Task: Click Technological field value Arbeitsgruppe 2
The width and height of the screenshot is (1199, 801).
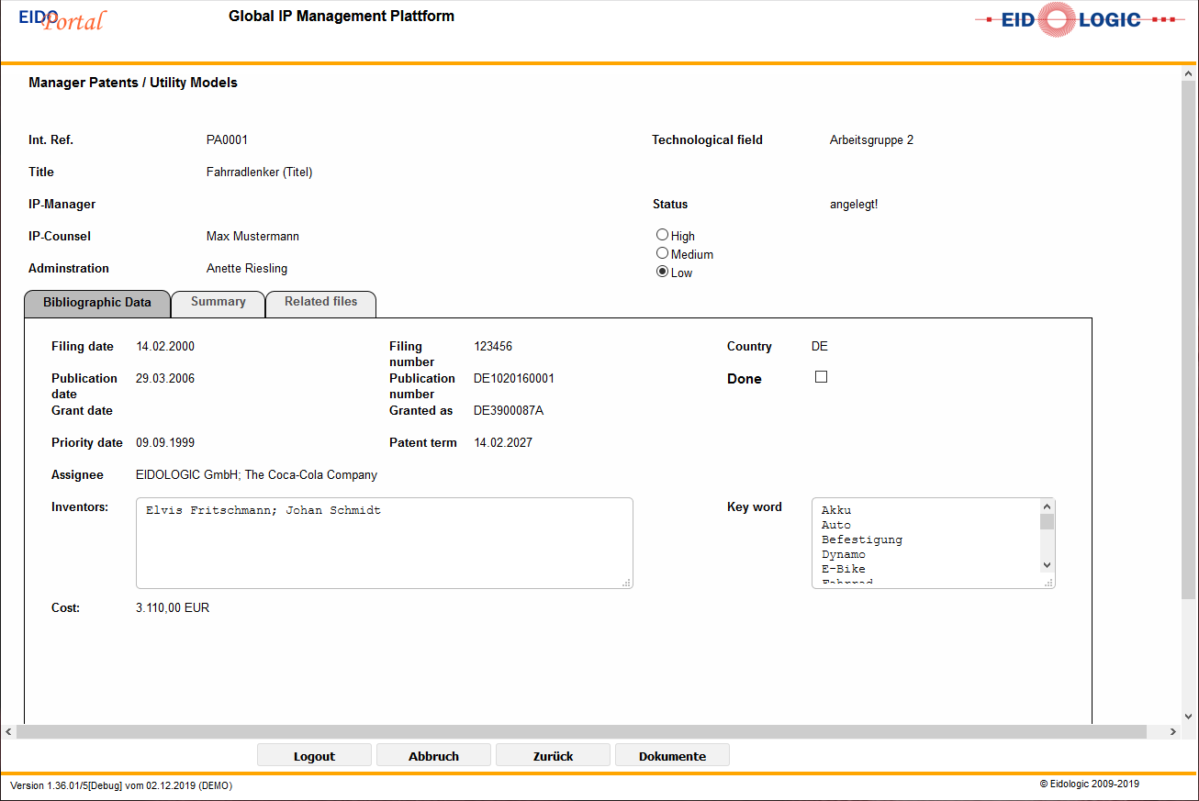Action: point(871,140)
